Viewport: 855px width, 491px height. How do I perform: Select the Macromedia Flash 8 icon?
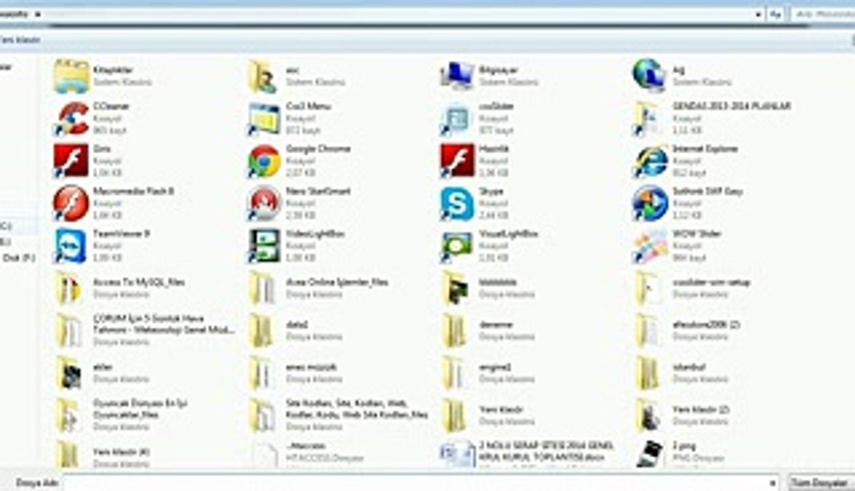pyautogui.click(x=72, y=203)
